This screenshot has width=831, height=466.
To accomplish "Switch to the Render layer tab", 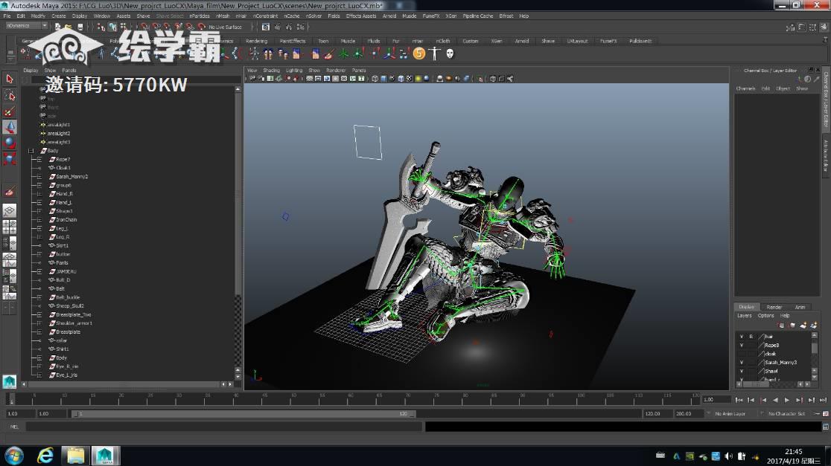I will click(774, 307).
